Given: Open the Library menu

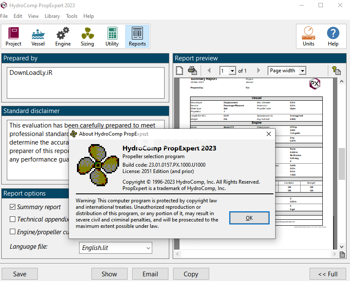Looking at the screenshot, I should (x=52, y=16).
